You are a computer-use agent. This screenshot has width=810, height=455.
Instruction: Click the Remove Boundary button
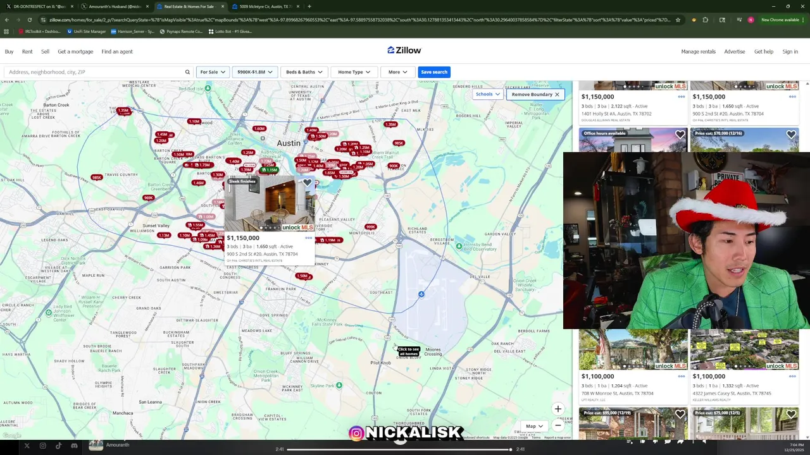[x=535, y=94]
